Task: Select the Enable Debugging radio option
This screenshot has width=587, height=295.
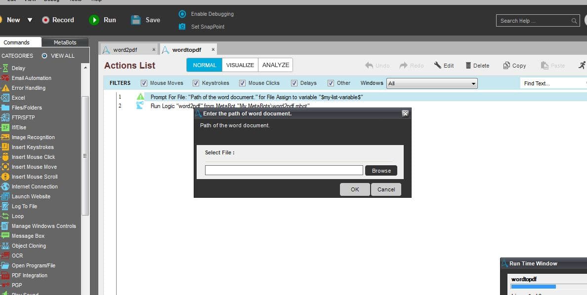Action: click(182, 14)
